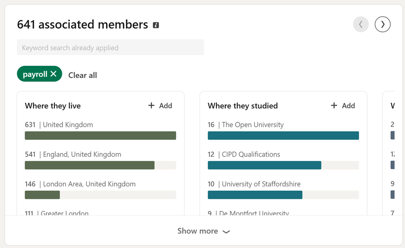The width and height of the screenshot is (405, 248).
Task: Click Clear all filters
Action: click(83, 75)
